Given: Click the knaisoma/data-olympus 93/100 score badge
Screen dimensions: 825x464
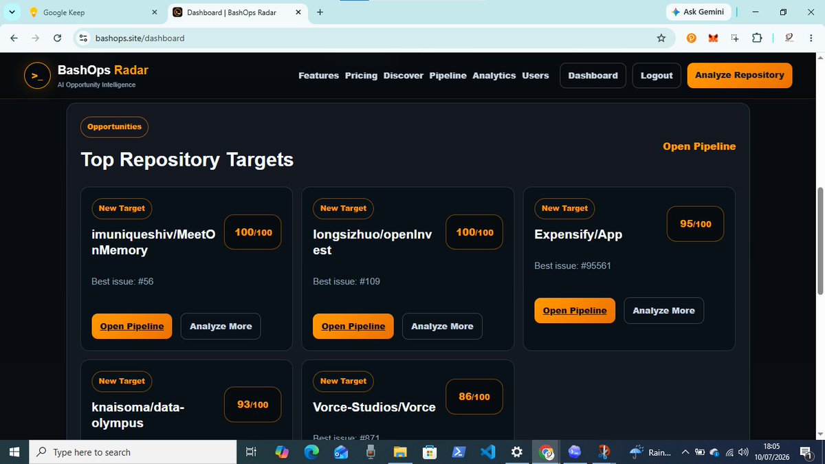Looking at the screenshot, I should click(253, 405).
